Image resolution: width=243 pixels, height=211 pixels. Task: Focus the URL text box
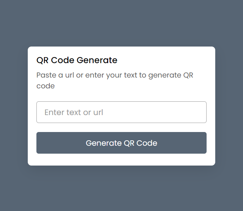coord(121,112)
